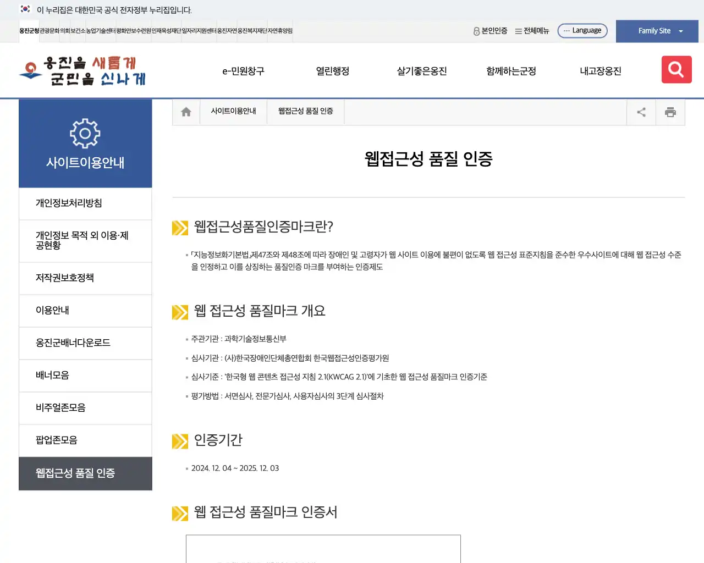Open the Language selector

click(582, 30)
